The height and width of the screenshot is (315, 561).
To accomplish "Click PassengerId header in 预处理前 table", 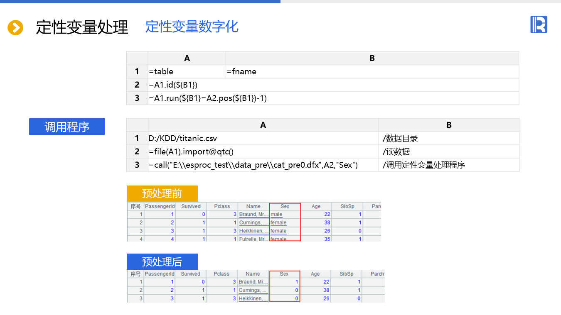I will 160,206.
